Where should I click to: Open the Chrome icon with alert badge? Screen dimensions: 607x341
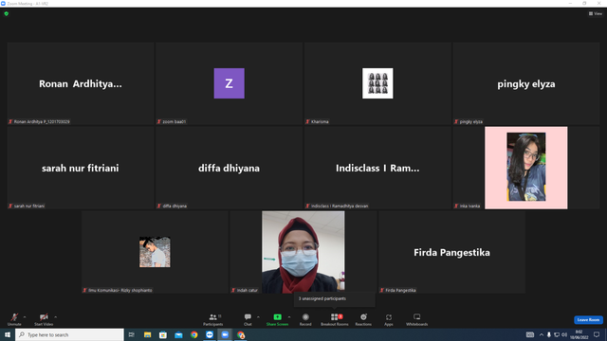pyautogui.click(x=241, y=334)
